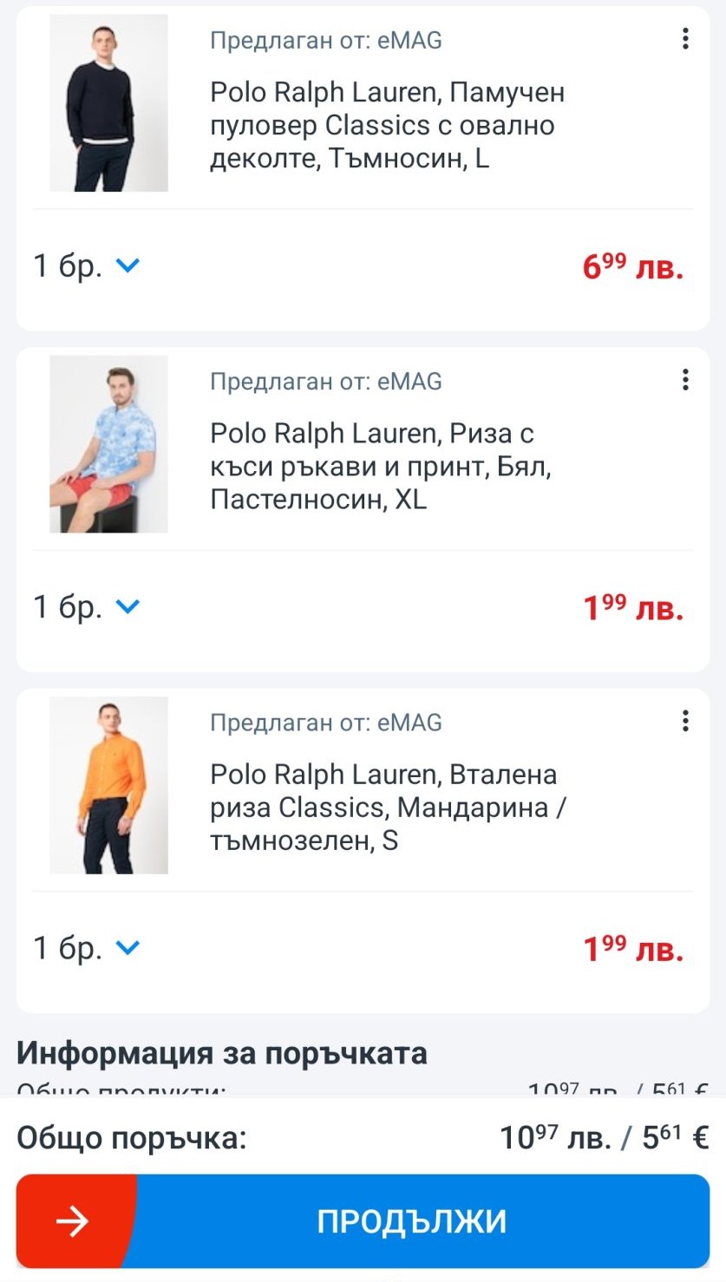
Task: Open three-dot menu for orange Classics shirt
Action: (685, 720)
